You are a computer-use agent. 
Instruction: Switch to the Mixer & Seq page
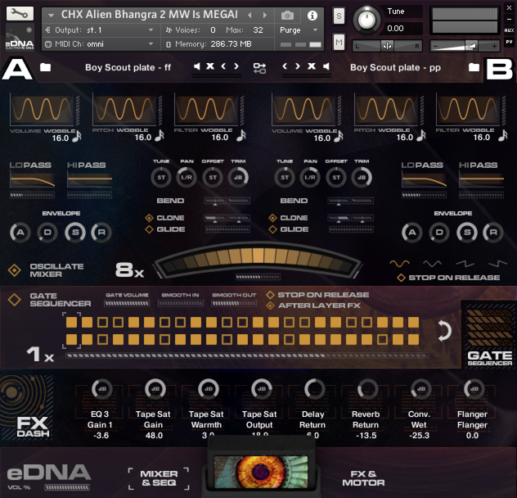point(159,478)
